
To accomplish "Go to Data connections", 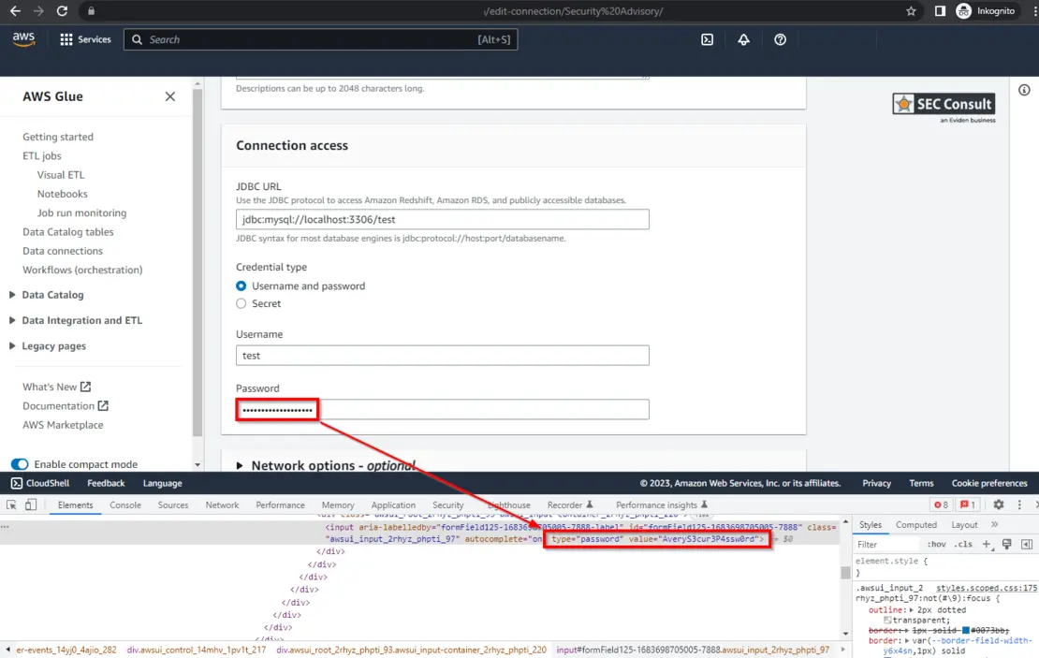I will (x=63, y=251).
